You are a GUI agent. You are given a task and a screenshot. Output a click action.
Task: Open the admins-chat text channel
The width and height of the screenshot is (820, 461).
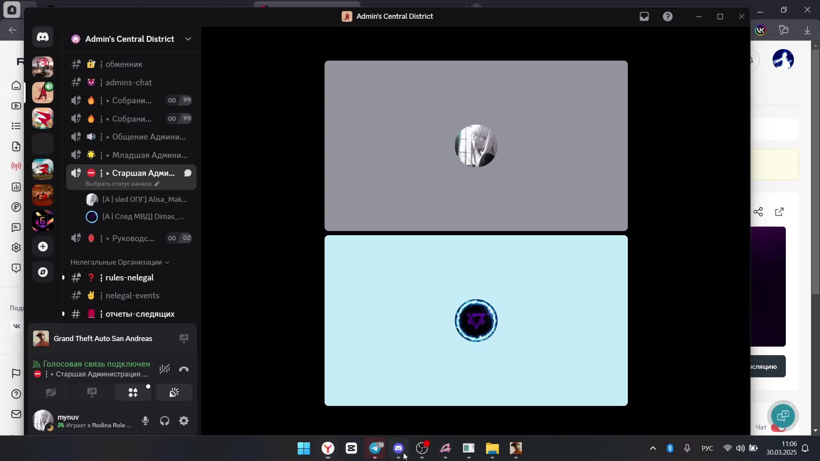coord(129,82)
